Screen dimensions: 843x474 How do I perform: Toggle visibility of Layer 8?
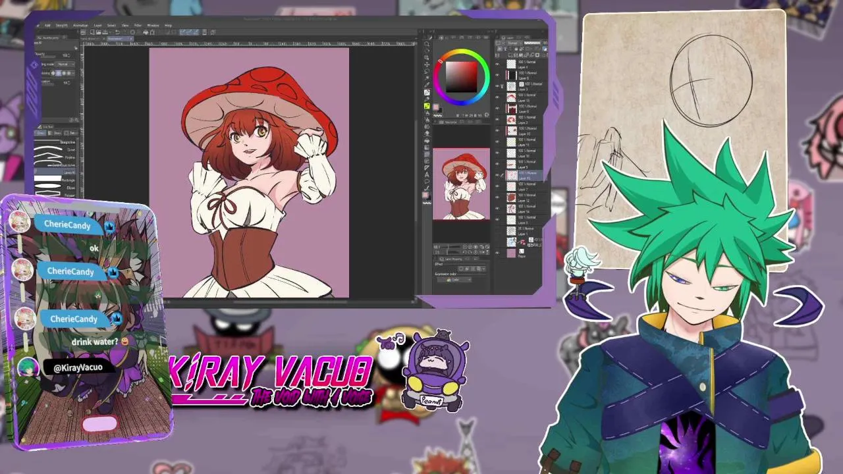point(497,220)
